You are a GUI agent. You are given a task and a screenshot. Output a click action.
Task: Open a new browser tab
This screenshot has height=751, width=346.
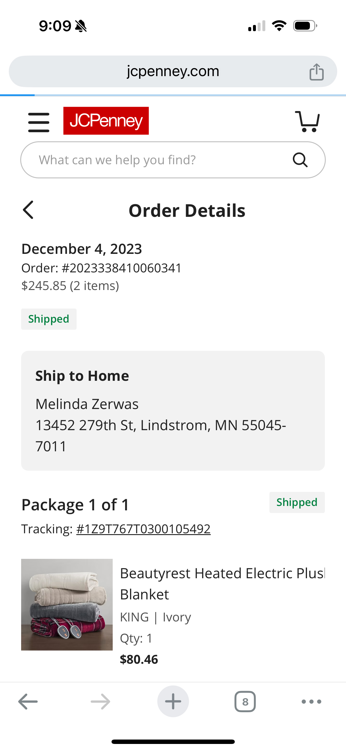point(173,701)
